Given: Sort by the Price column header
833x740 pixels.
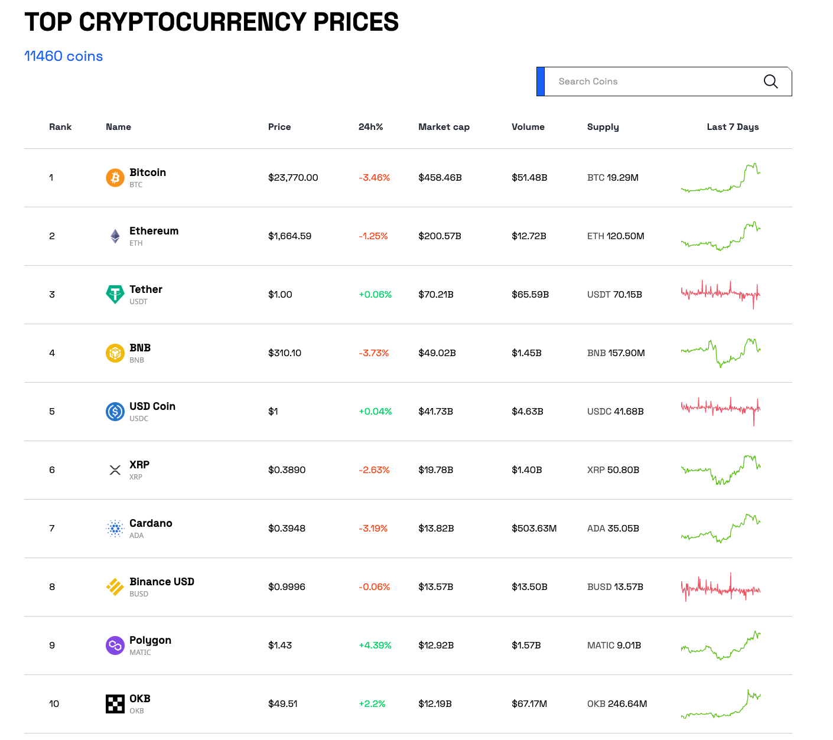Looking at the screenshot, I should (x=279, y=127).
